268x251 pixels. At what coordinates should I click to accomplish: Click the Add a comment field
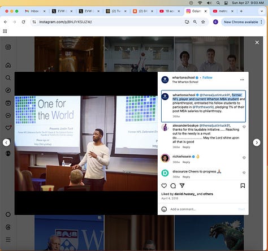[203, 209]
